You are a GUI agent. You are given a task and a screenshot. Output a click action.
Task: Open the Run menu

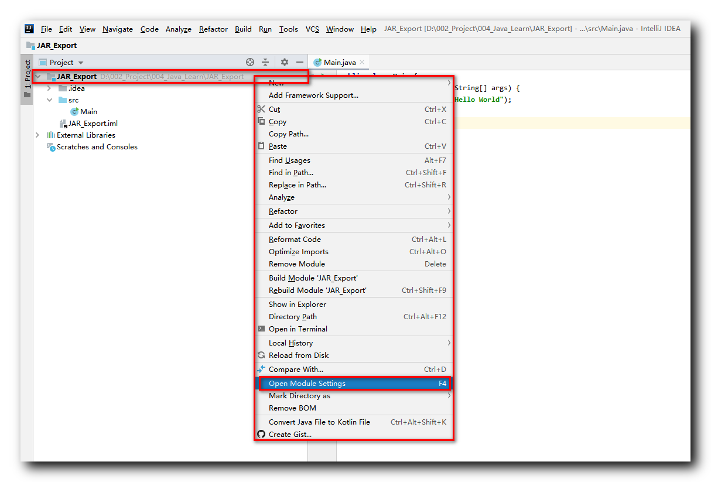(x=265, y=29)
